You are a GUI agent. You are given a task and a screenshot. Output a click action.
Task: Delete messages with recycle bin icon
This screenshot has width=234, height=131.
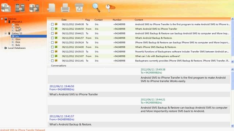click(x=79, y=8)
